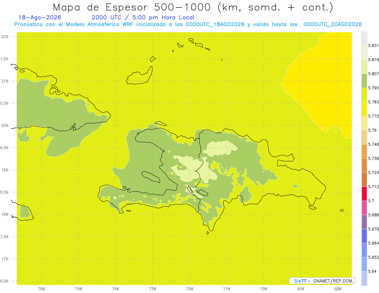Click the 19N latitude label
The height and width of the screenshot is (293, 379).
point(5,170)
